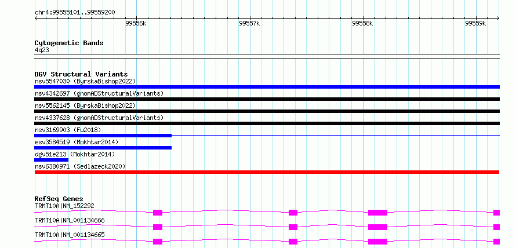This screenshot has height=248, width=516.
Task: Open variant label nsv6380971 (Sedlazeck2020)
Action: click(80, 166)
